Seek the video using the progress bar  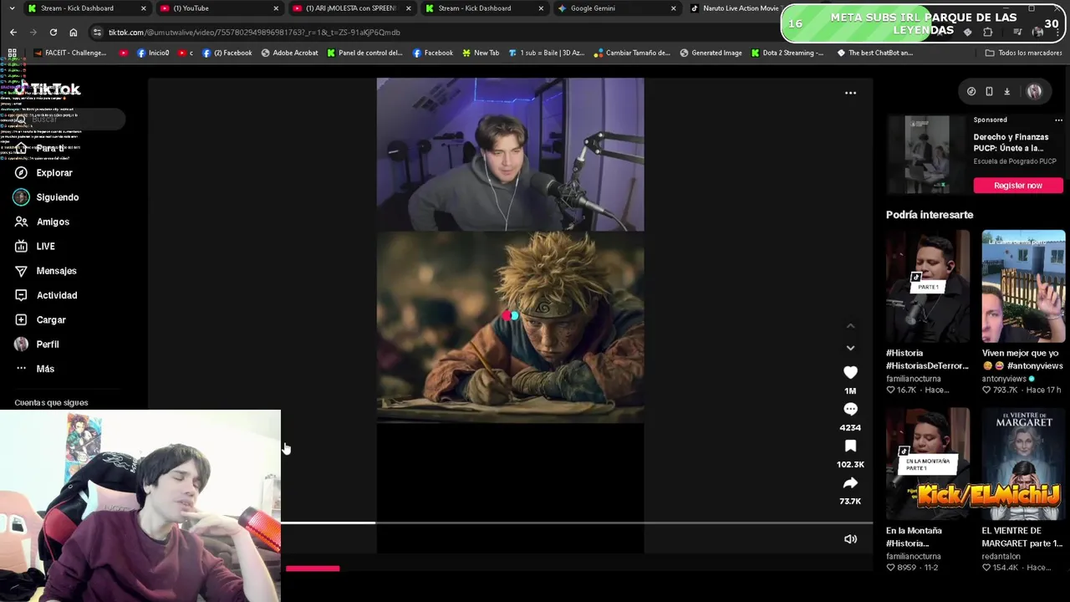577,523
